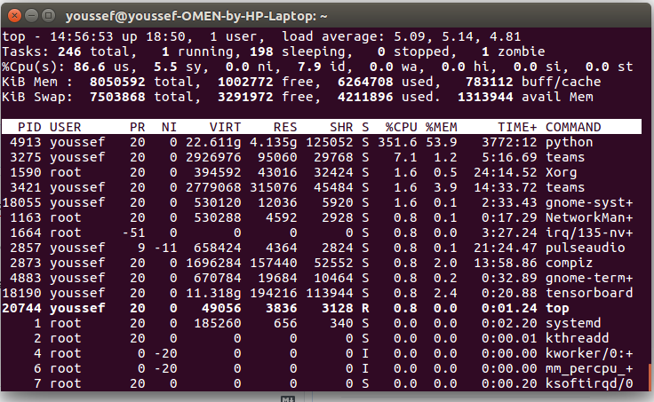This screenshot has height=402, width=654.
Task: Click the VIRT column header
Action: [225, 127]
